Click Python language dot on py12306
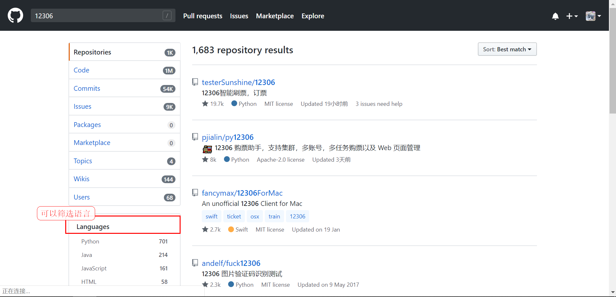The width and height of the screenshot is (616, 297). [227, 159]
